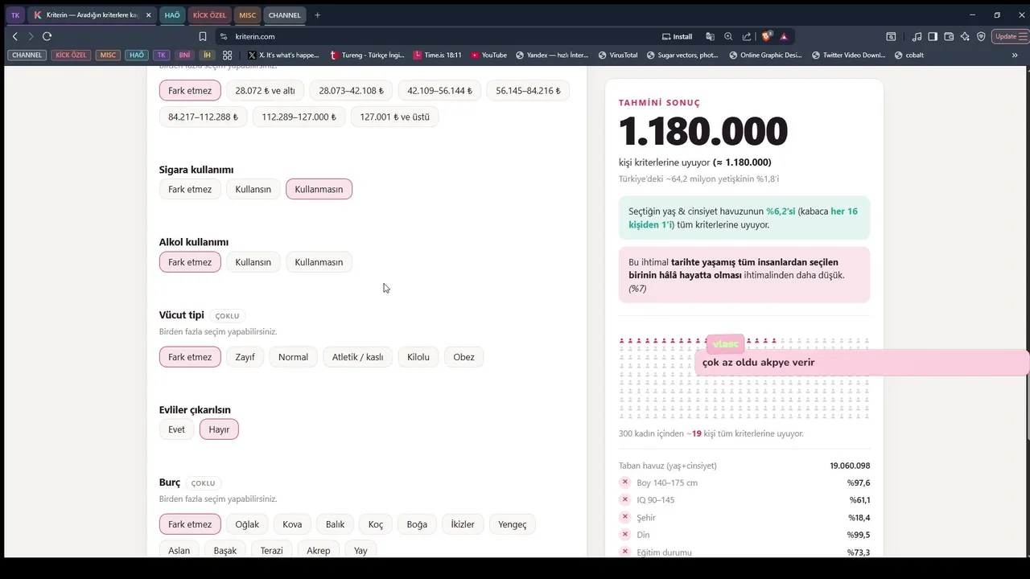Open the YouTube bookmark
Viewport: 1030px width, 579px height.
488,55
